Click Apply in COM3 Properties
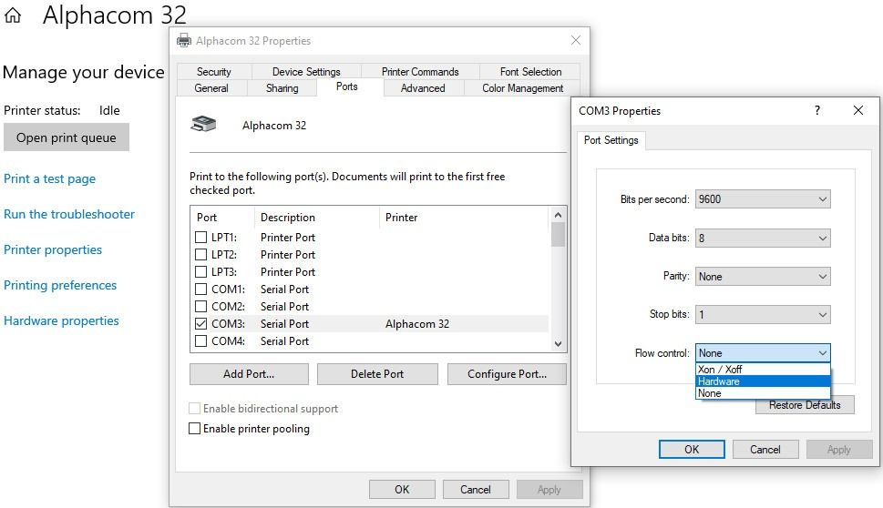Viewport: 883px width, 508px height. (x=839, y=450)
